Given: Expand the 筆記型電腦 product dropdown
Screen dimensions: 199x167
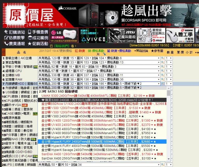Looking at the screenshot, I should point(99,62).
